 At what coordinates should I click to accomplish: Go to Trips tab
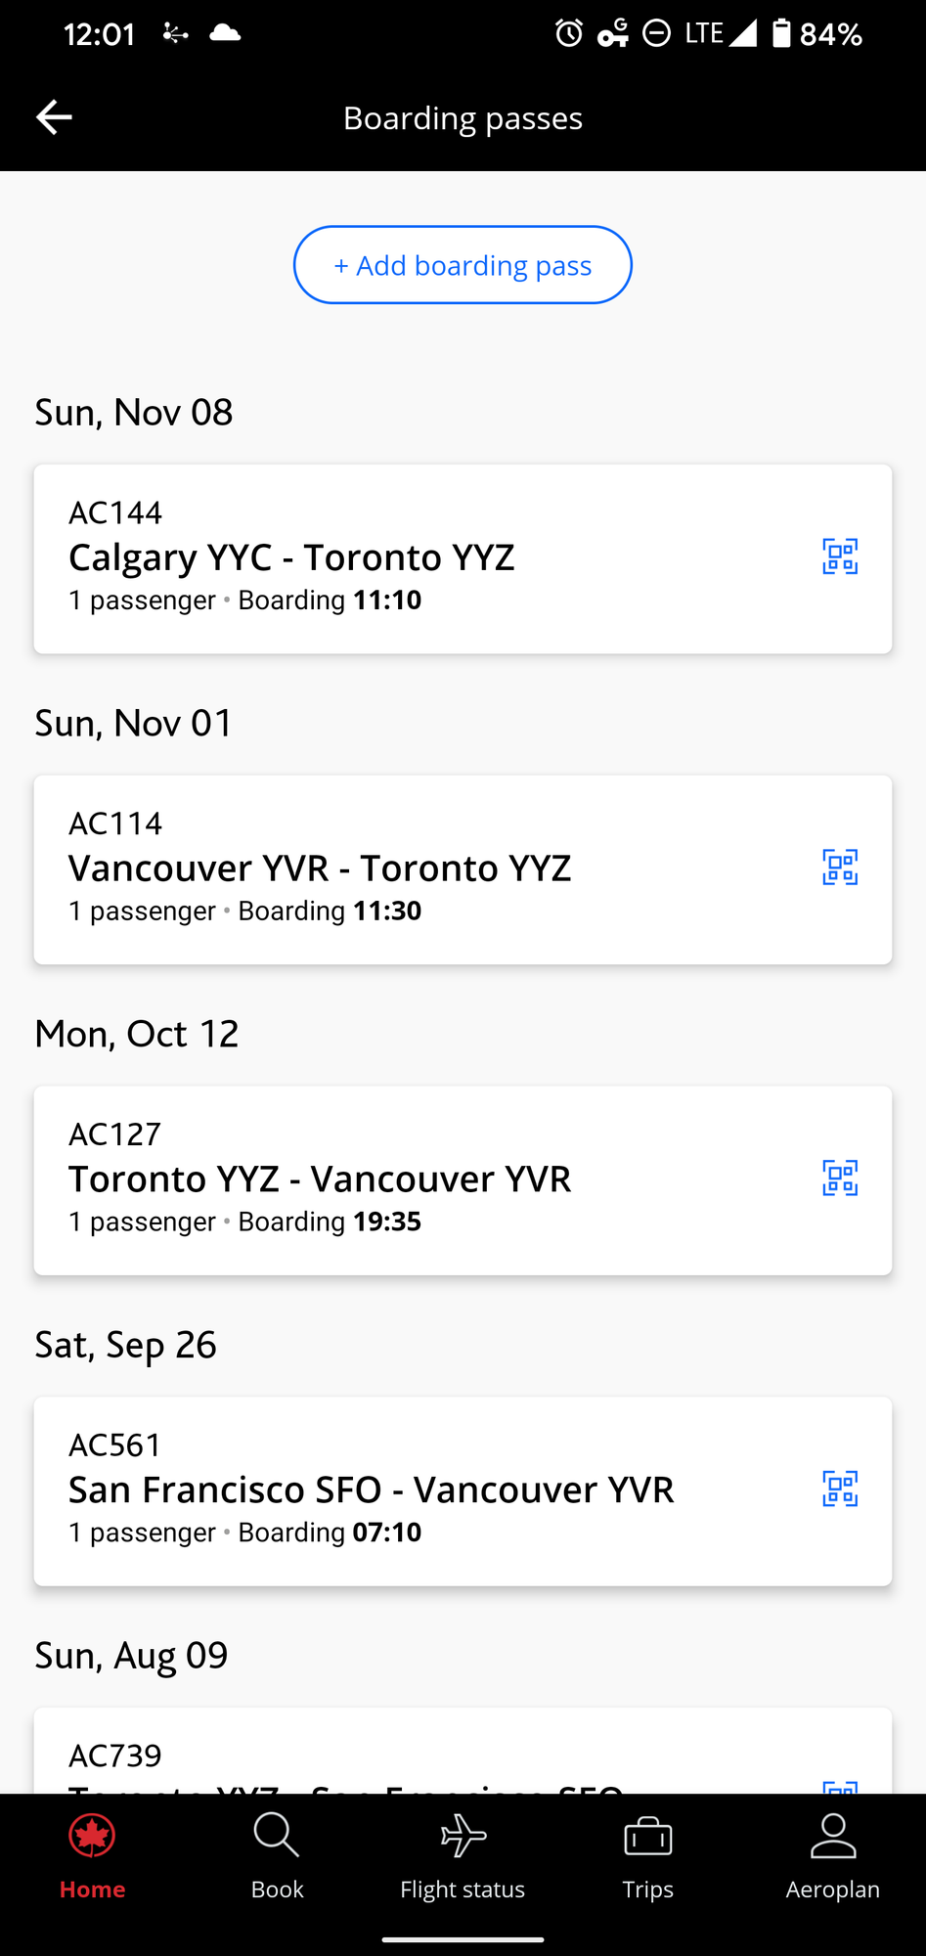click(x=647, y=1856)
